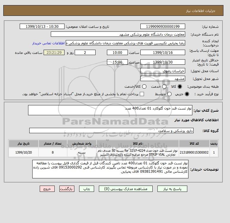Viewport: 230px width, 223px height.
Task: Click the تعداد / مقدار column header
Action: (53, 143)
